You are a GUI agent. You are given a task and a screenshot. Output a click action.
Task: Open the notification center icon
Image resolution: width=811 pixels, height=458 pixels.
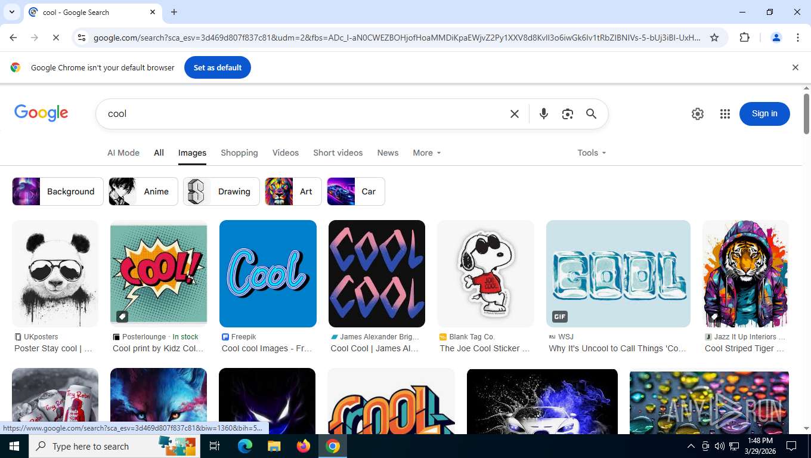tap(791, 446)
